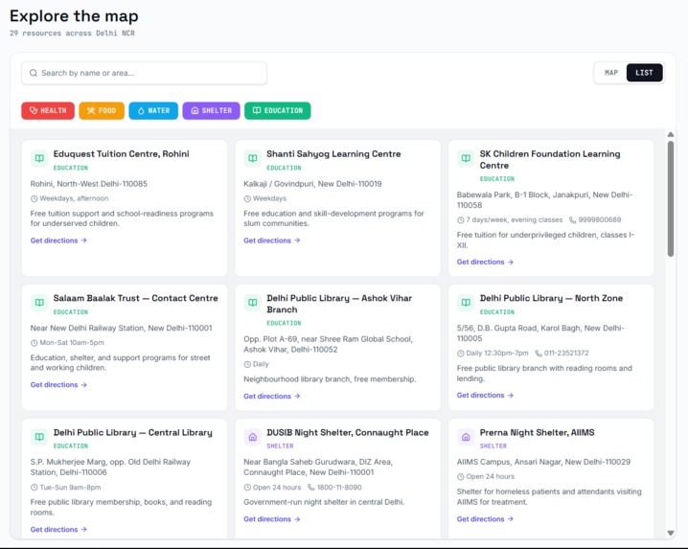Click the Shanti Sahyog Learning Centre book icon

point(253,158)
